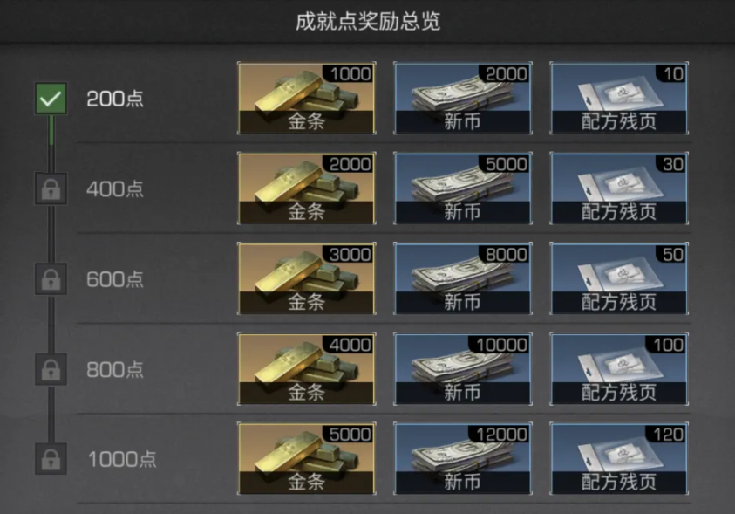Click the 1000 gold bars (金条) reward
The height and width of the screenshot is (514, 735).
coord(306,98)
